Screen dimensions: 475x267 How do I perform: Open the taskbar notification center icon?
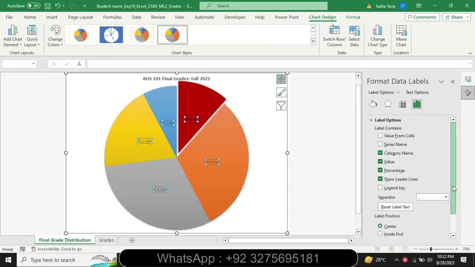(463, 260)
